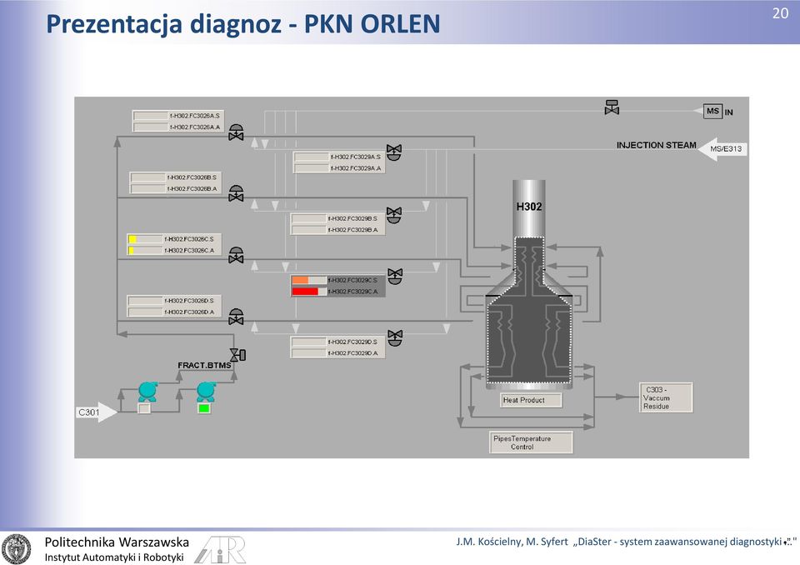The width and height of the screenshot is (800, 565).
Task: Open the Heat Product button
Action: click(x=531, y=400)
